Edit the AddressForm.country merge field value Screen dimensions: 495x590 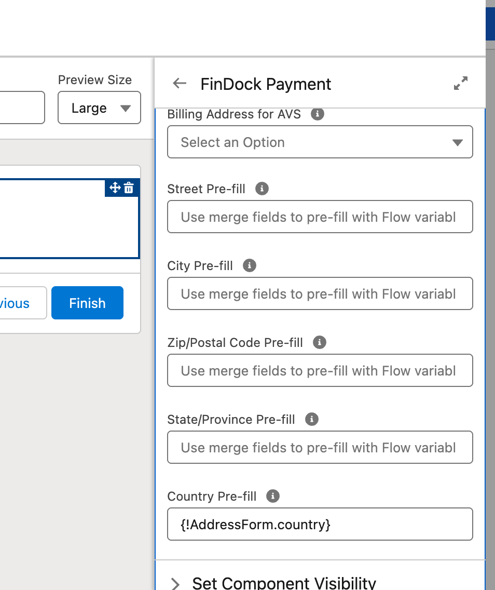pos(320,524)
